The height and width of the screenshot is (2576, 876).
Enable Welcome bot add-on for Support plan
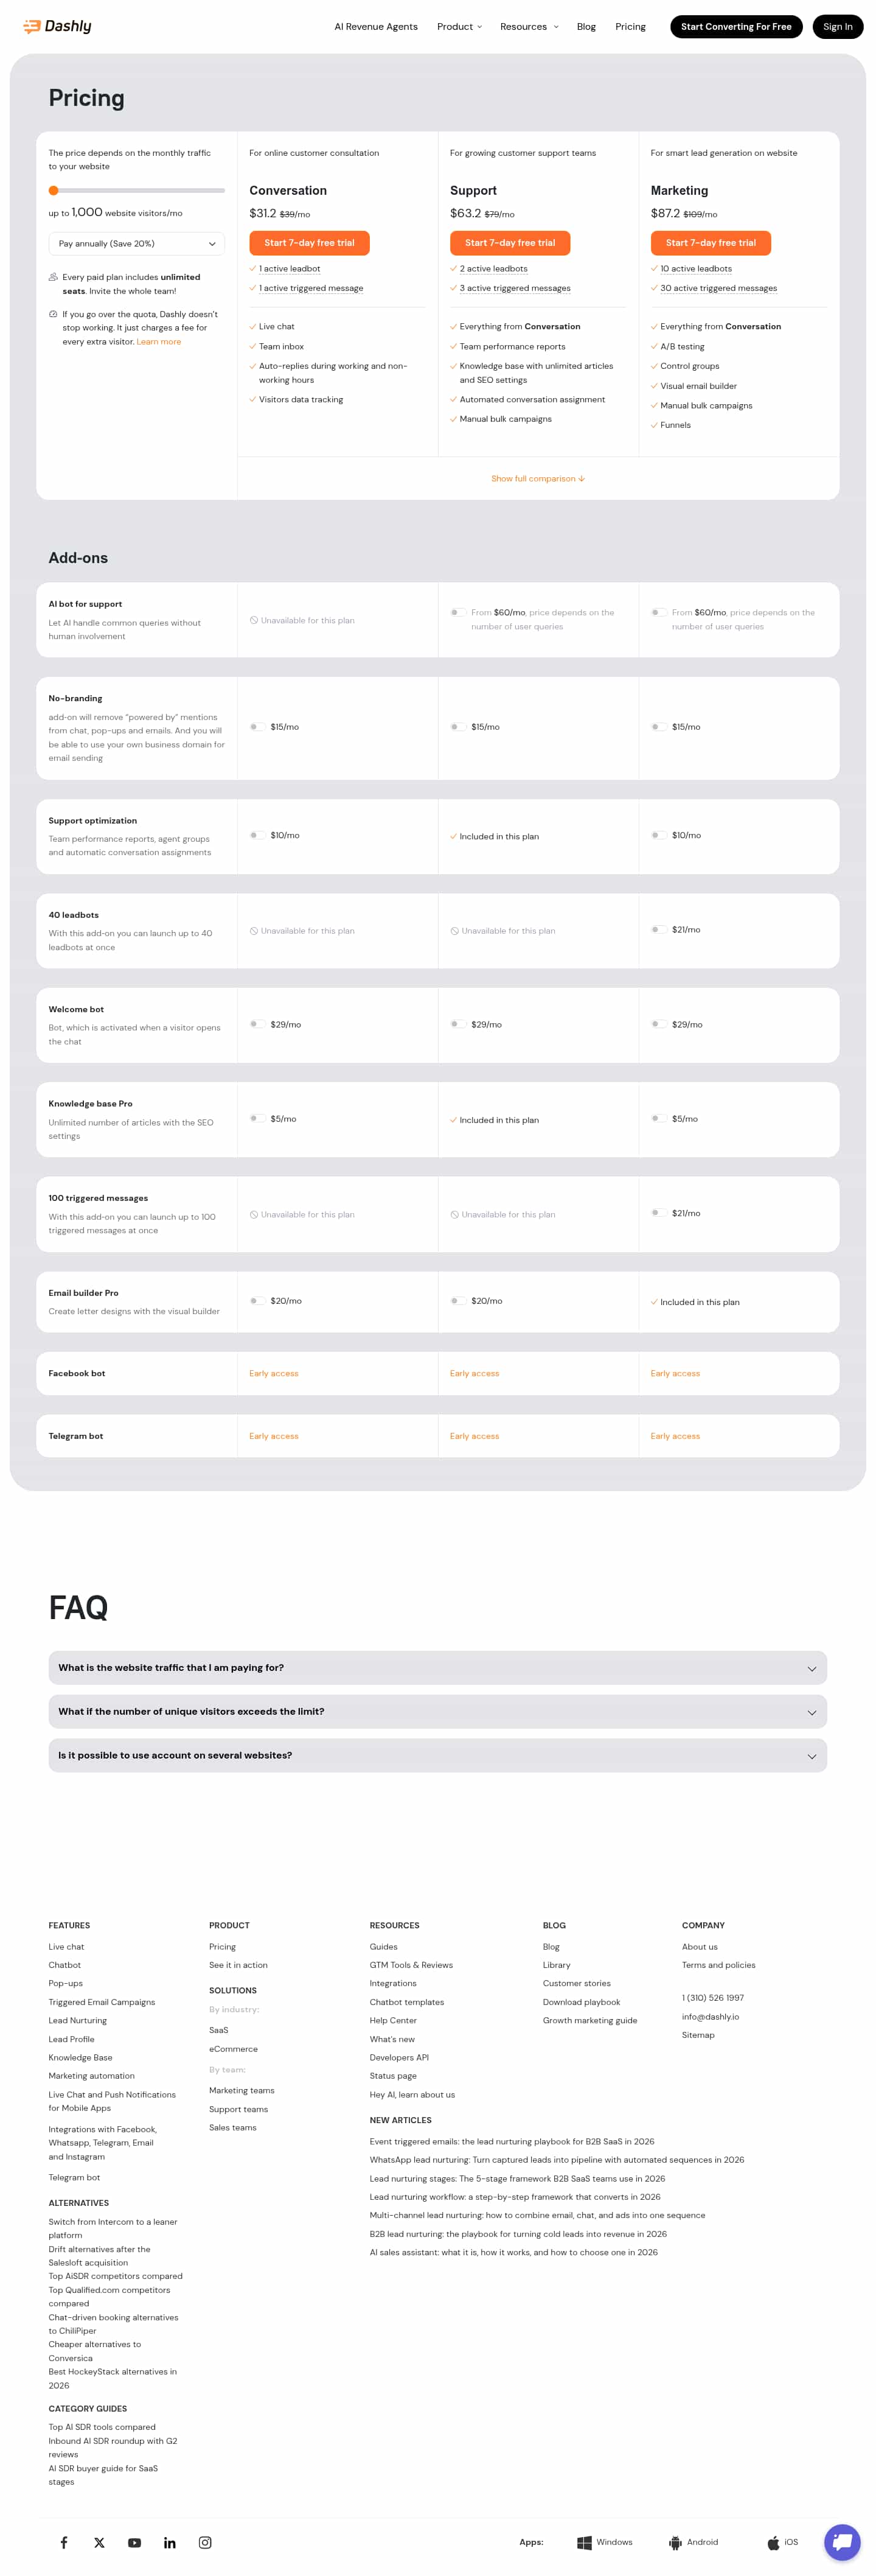pyautogui.click(x=459, y=1024)
